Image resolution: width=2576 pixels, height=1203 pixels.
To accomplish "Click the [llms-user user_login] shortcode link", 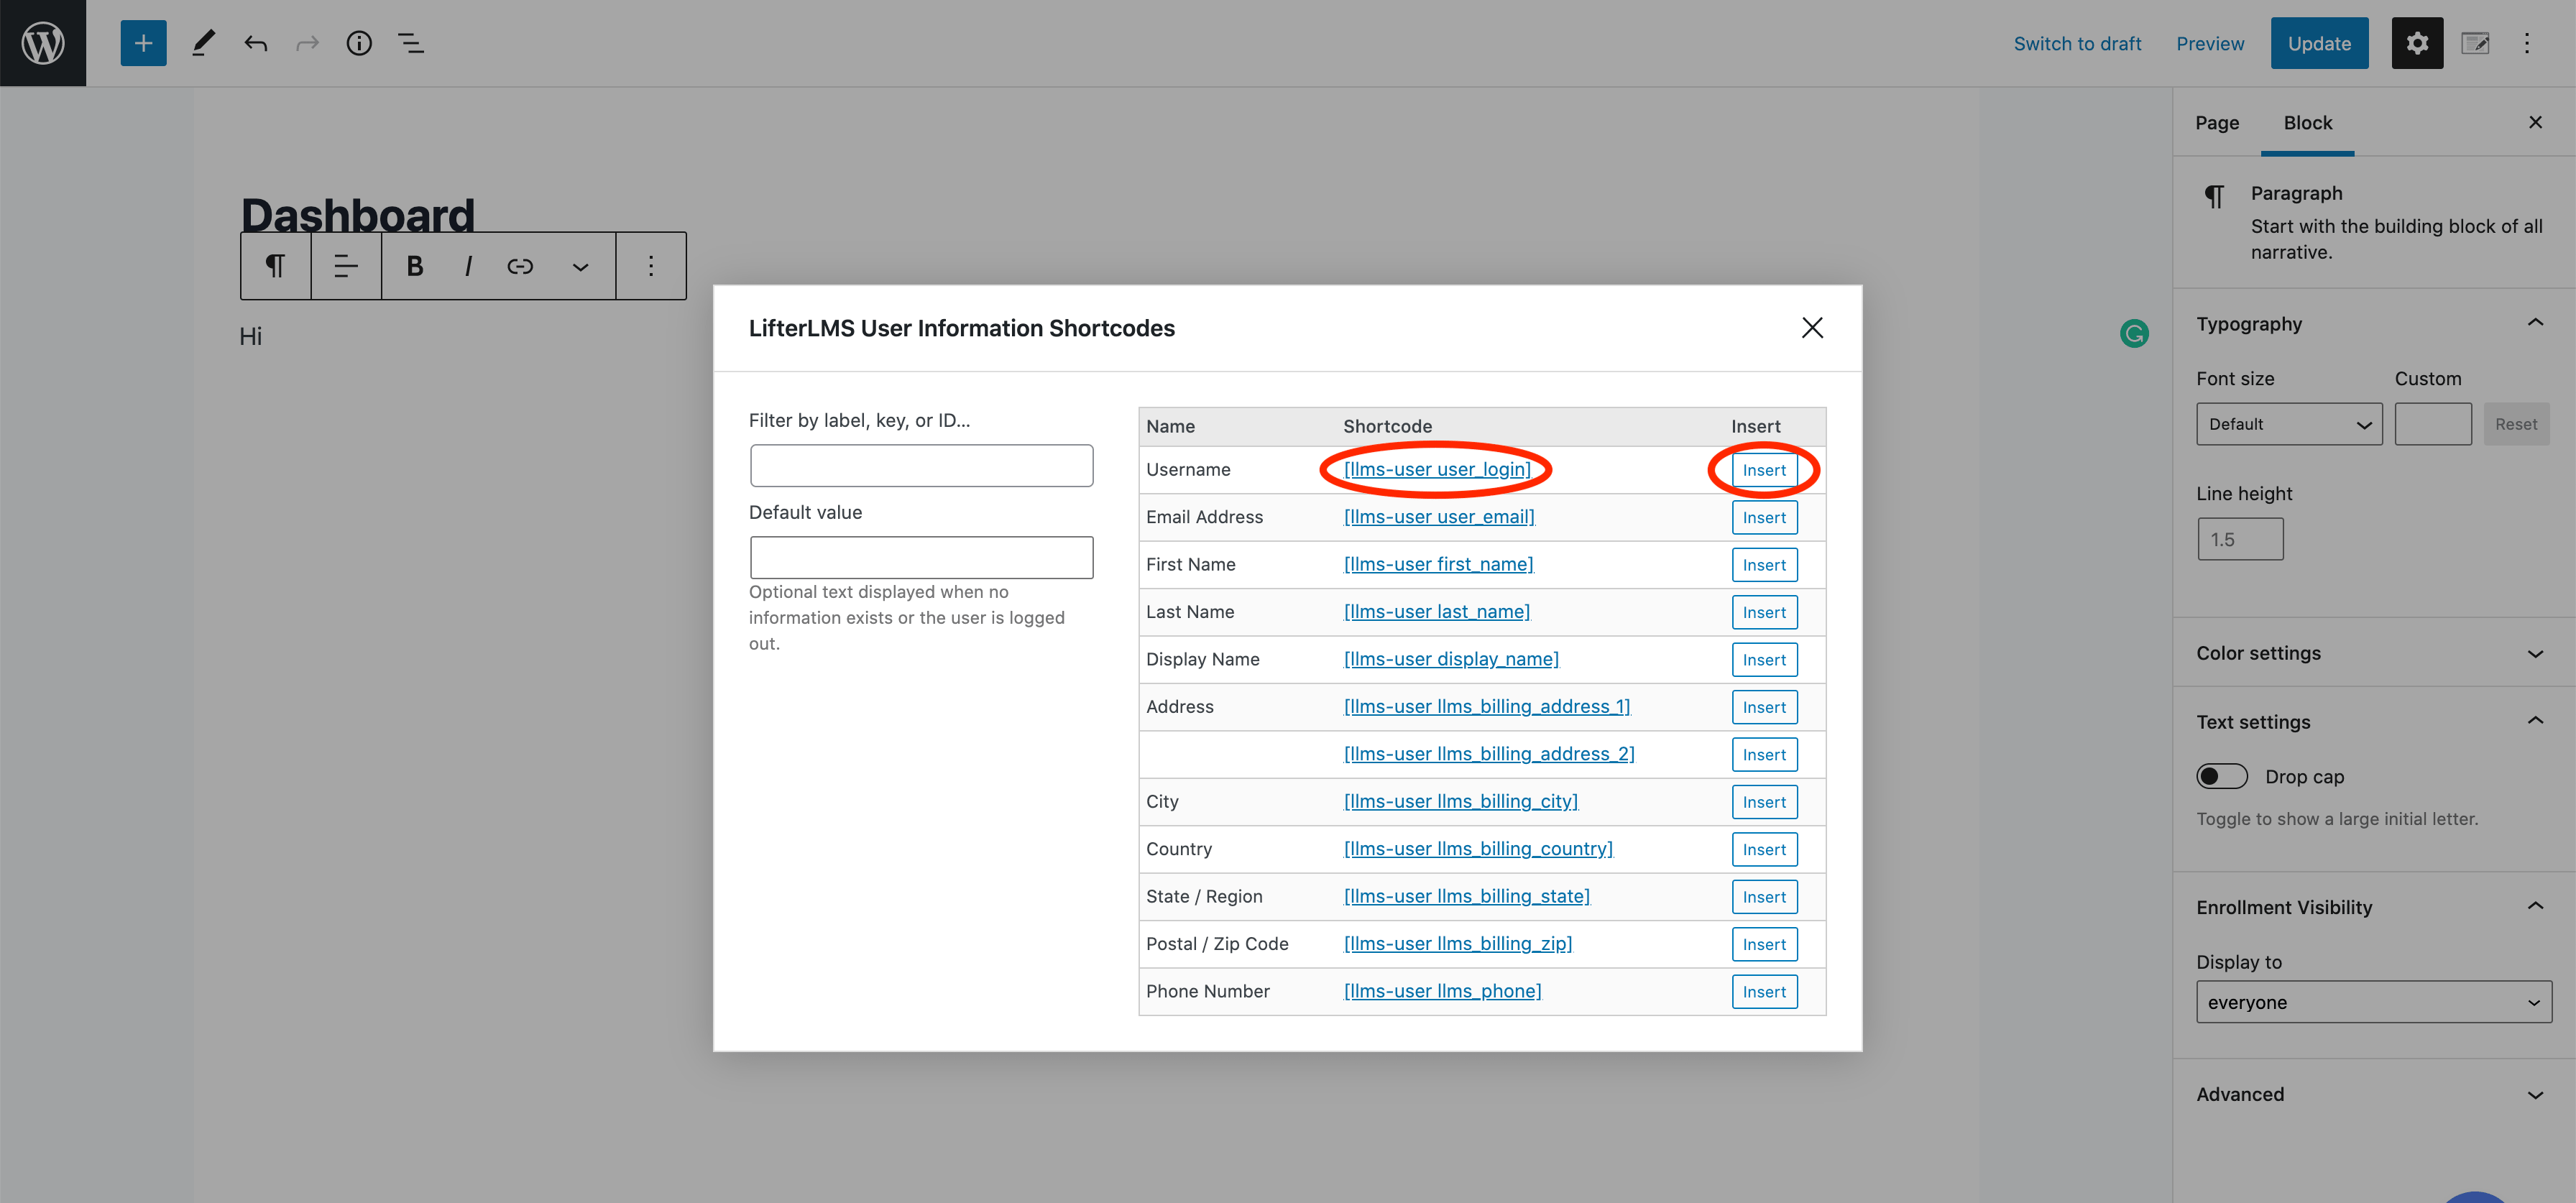I will [x=1437, y=469].
